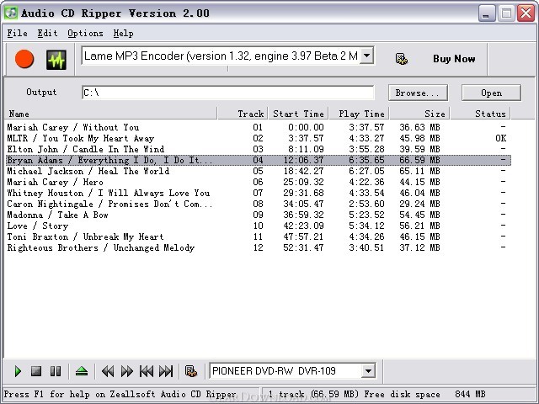Click the Press F1 for help status text
The image size is (539, 404).
click(x=120, y=394)
